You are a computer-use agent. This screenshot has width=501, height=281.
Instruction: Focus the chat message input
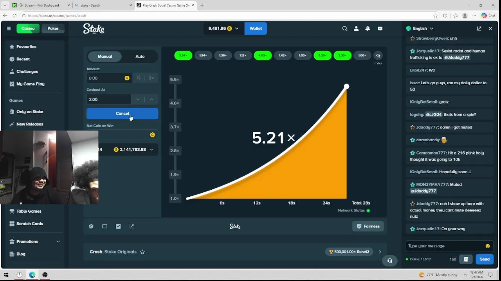coord(445,246)
